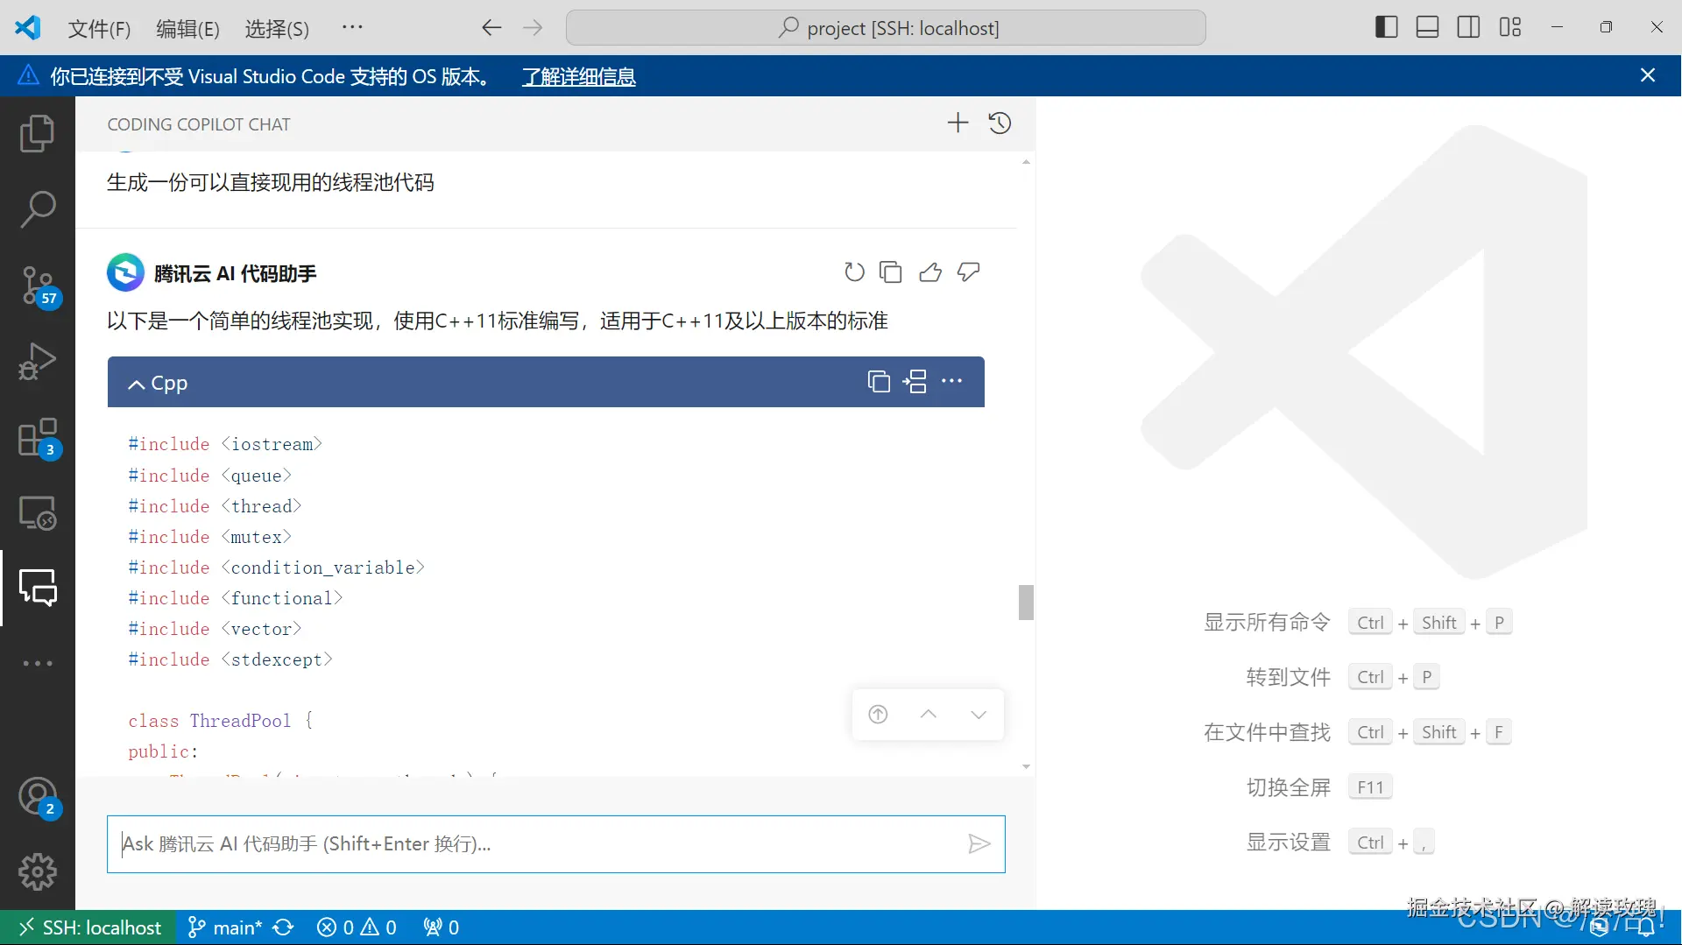Screen dimensions: 1682x945
Task: Go back in navigation history
Action: click(x=491, y=28)
